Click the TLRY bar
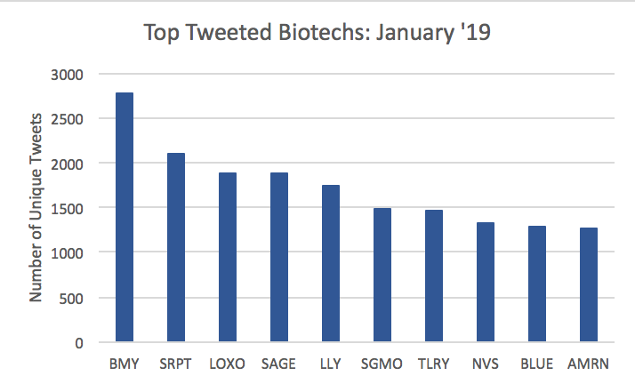Image resolution: width=635 pixels, height=384 pixels. click(434, 276)
